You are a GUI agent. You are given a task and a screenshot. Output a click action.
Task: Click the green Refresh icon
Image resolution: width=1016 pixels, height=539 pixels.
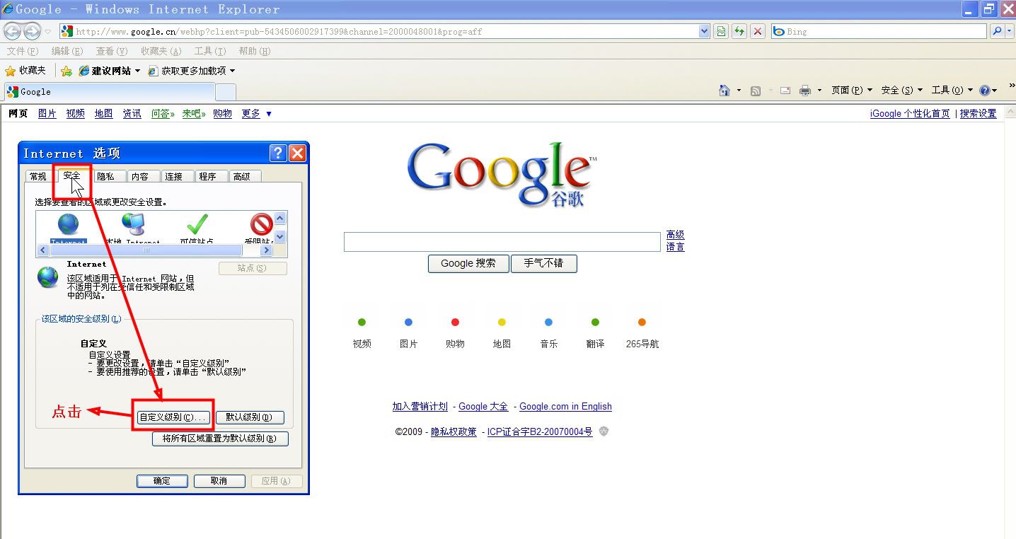(x=739, y=31)
